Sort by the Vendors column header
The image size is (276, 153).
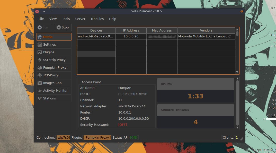206,30
